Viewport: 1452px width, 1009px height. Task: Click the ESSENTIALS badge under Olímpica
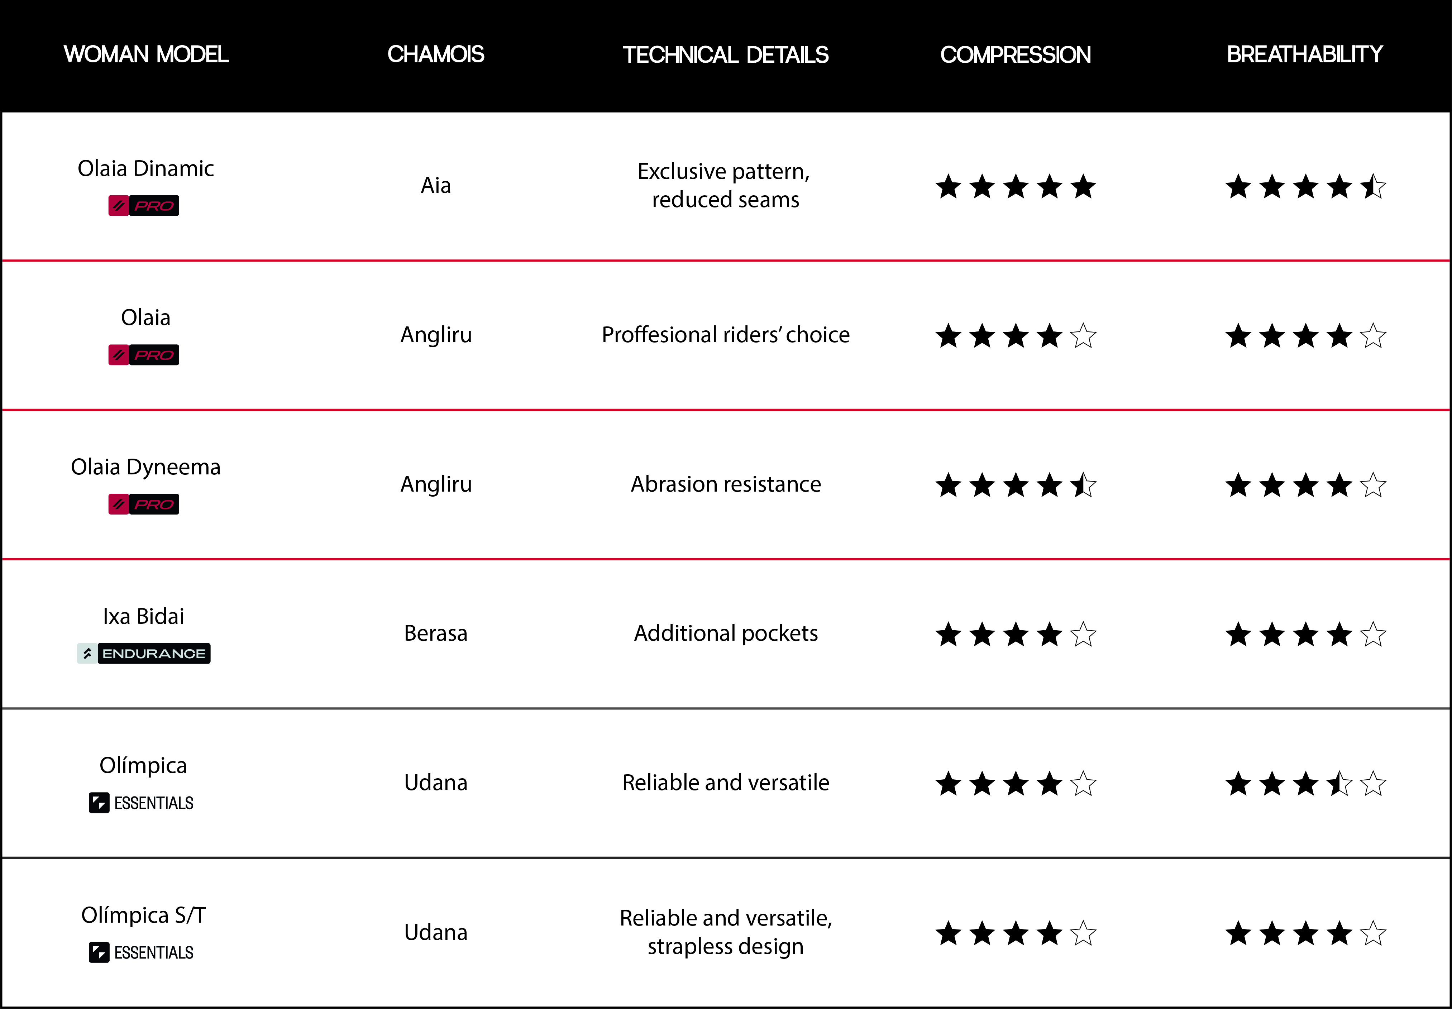click(142, 803)
